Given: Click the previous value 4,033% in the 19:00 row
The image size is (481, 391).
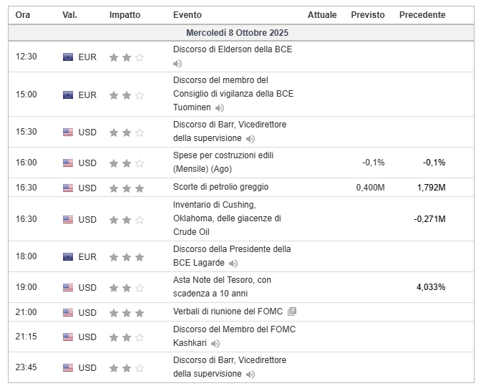Looking at the screenshot, I should (430, 287).
